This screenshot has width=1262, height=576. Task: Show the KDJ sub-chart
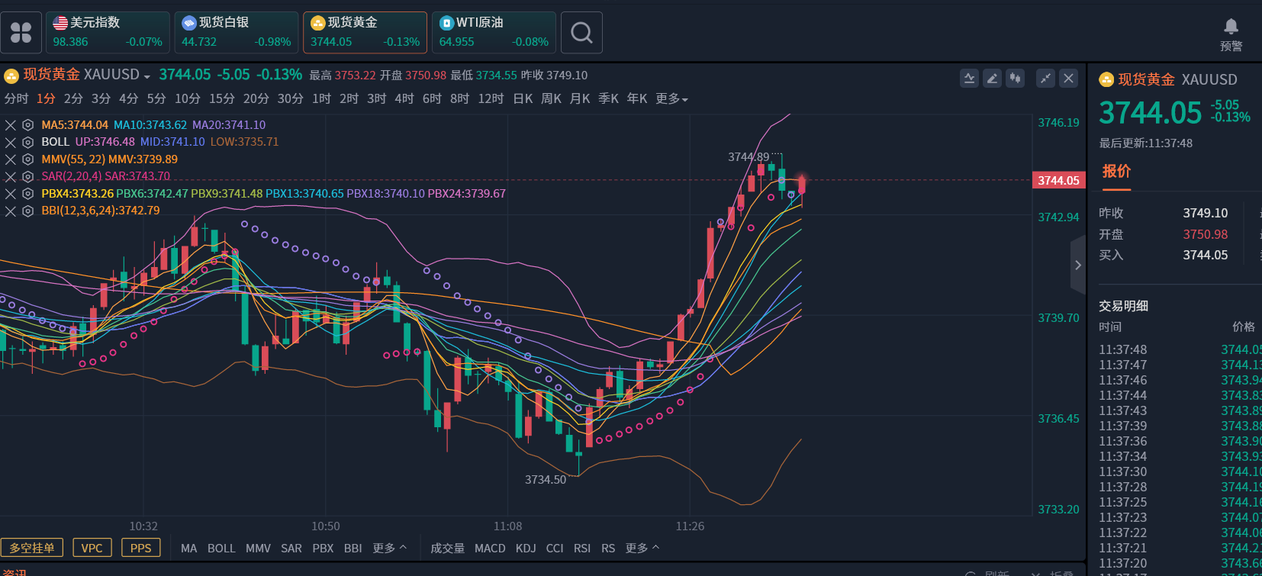click(x=526, y=549)
